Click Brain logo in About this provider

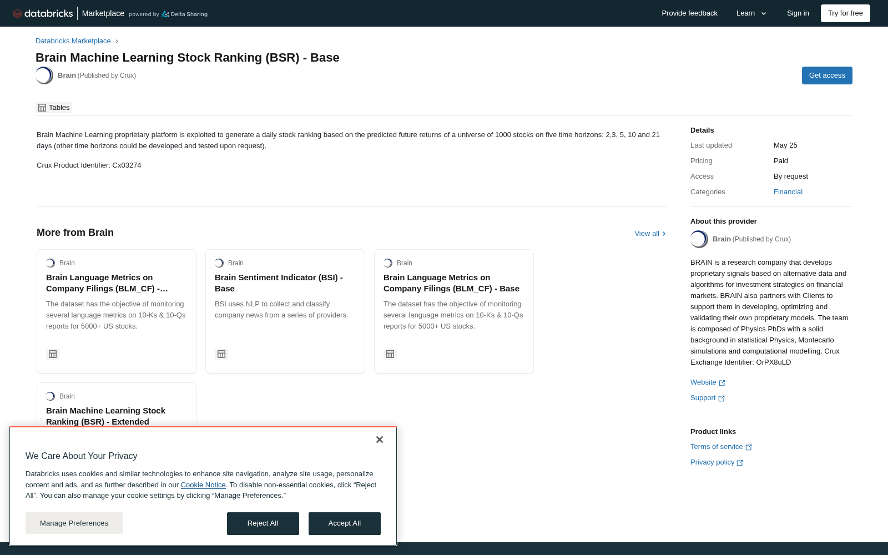[699, 239]
